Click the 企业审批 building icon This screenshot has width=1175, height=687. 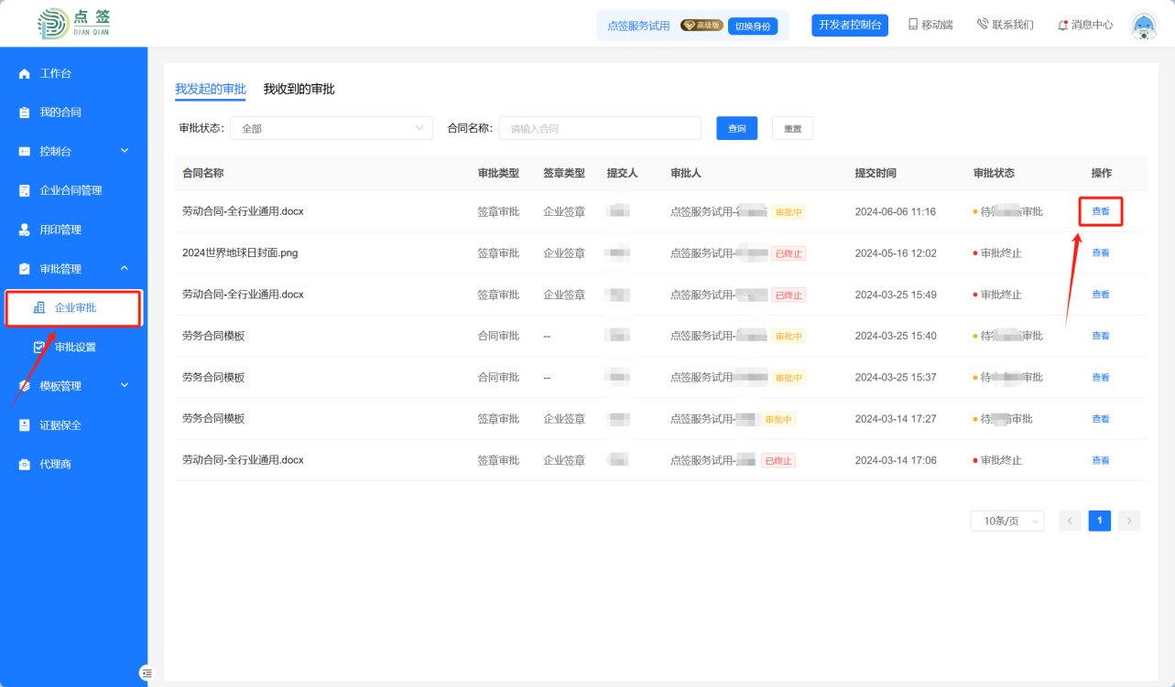click(x=39, y=308)
